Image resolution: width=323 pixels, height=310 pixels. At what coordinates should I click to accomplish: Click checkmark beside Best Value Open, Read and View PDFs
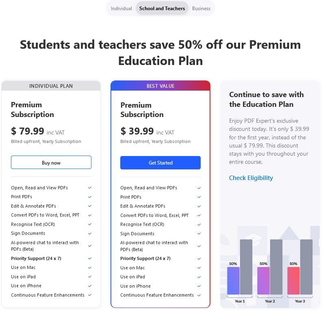click(x=199, y=188)
